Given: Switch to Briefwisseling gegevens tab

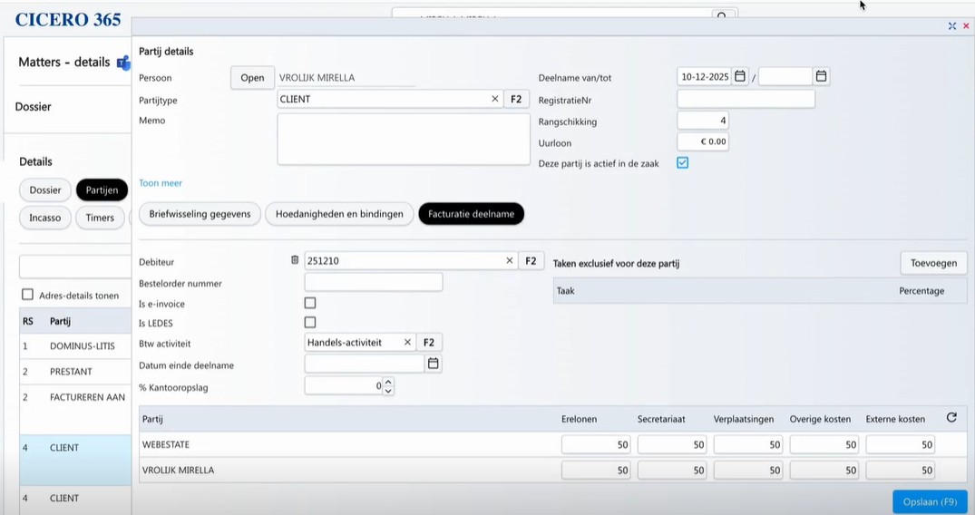Looking at the screenshot, I should [x=200, y=214].
